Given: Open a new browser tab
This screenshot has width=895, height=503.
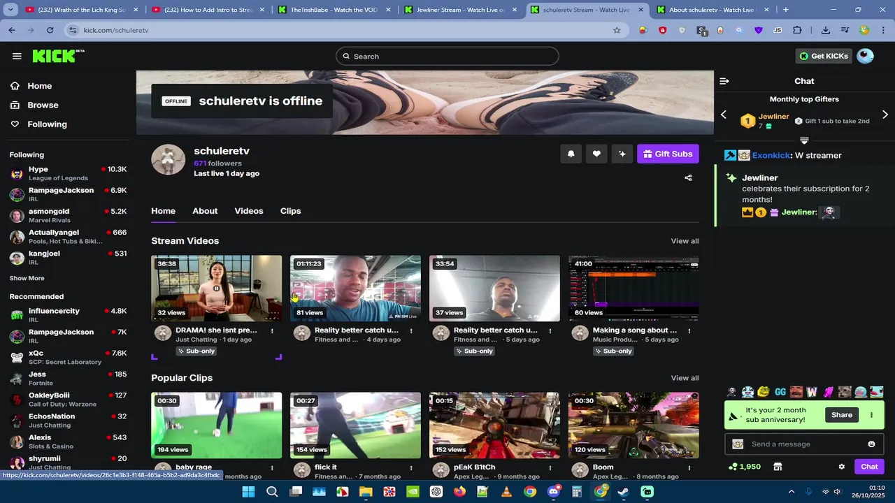Looking at the screenshot, I should (x=786, y=10).
